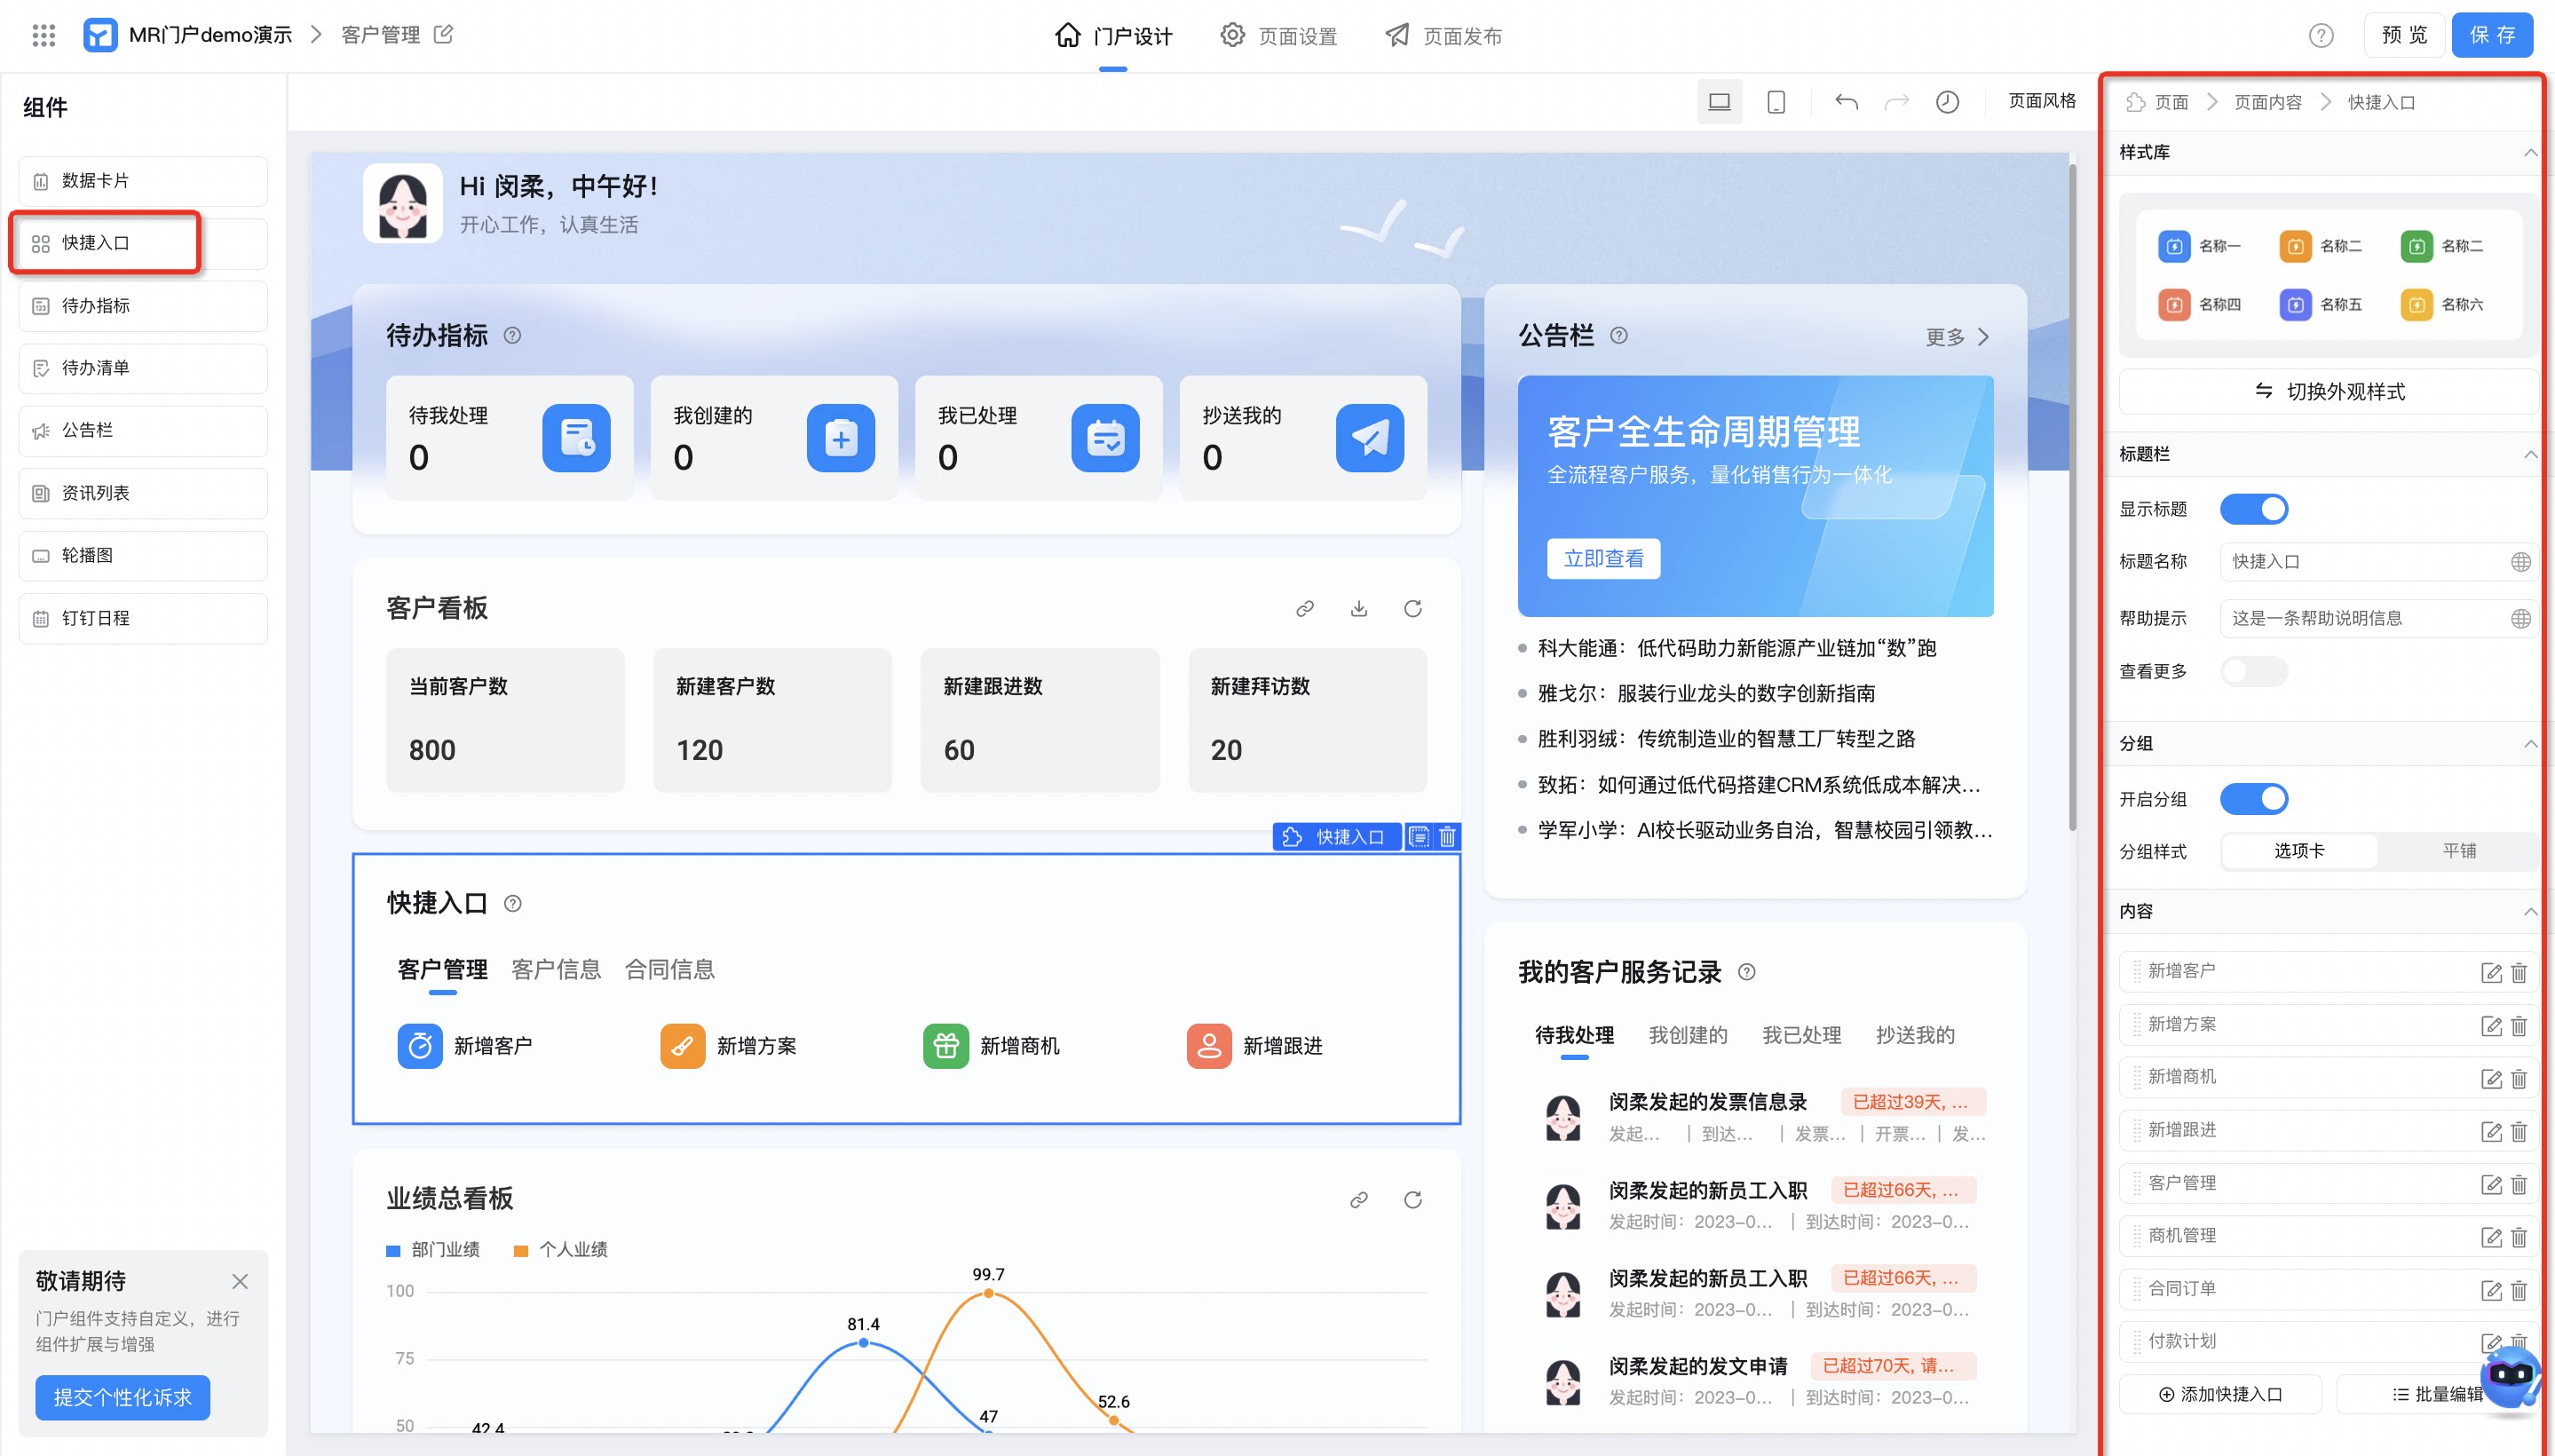Refresh the 客户看板 panel
Viewport: 2555px width, 1456px height.
coord(1412,608)
